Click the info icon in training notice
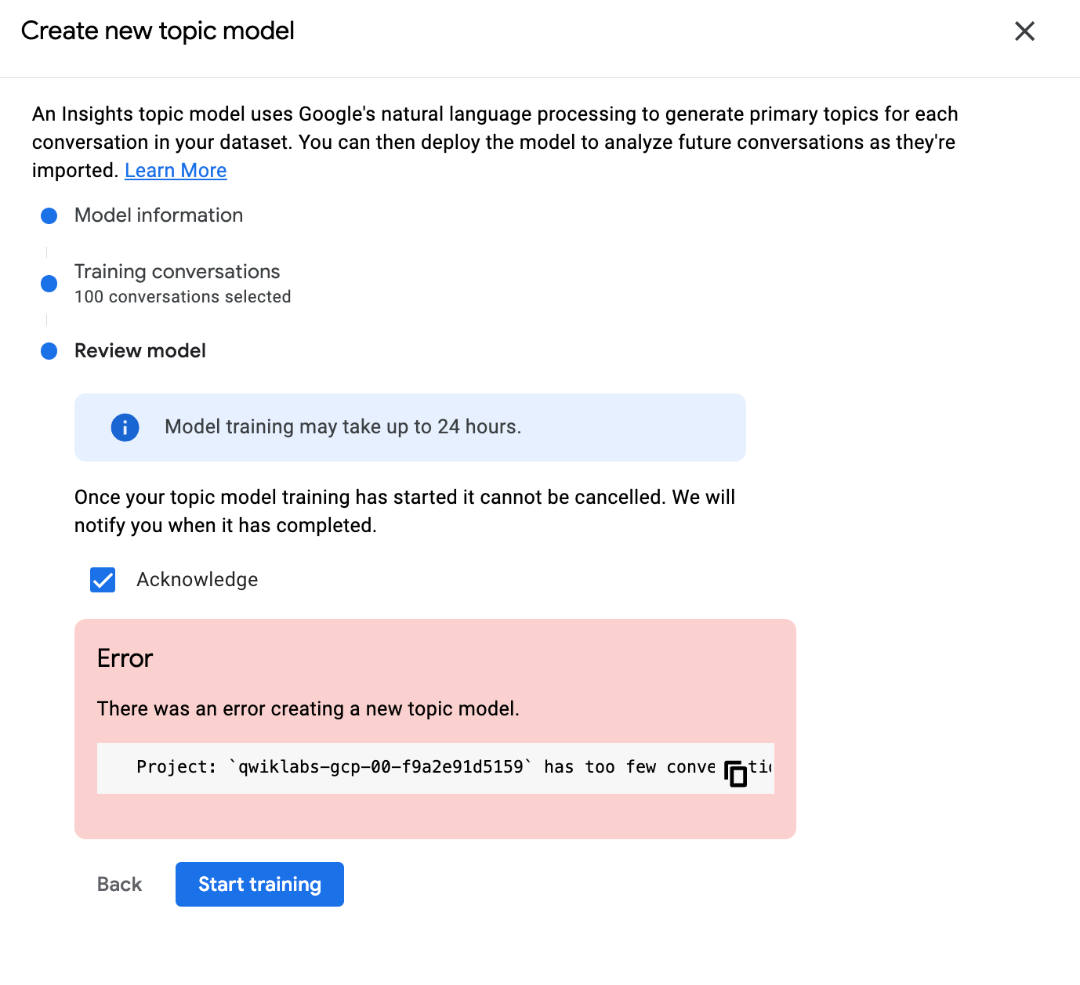The image size is (1080, 985). click(125, 427)
